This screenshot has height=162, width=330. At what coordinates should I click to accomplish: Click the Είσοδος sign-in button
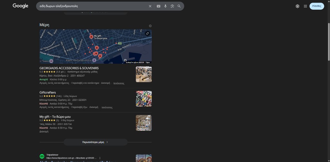(x=317, y=6)
